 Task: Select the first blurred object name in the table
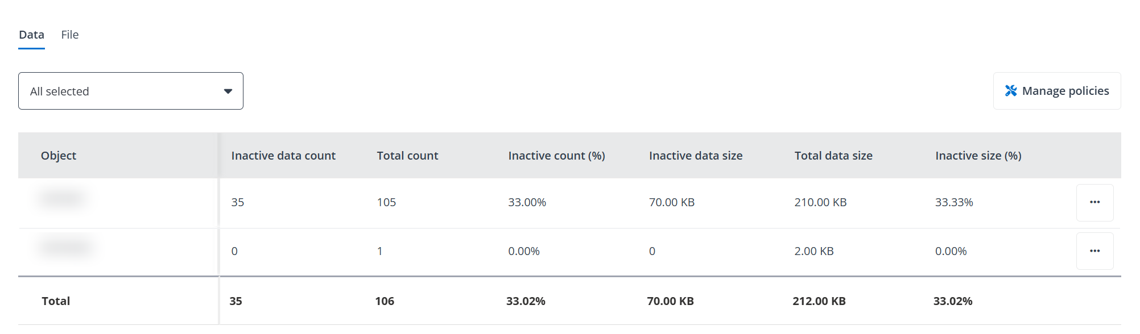[x=63, y=198]
